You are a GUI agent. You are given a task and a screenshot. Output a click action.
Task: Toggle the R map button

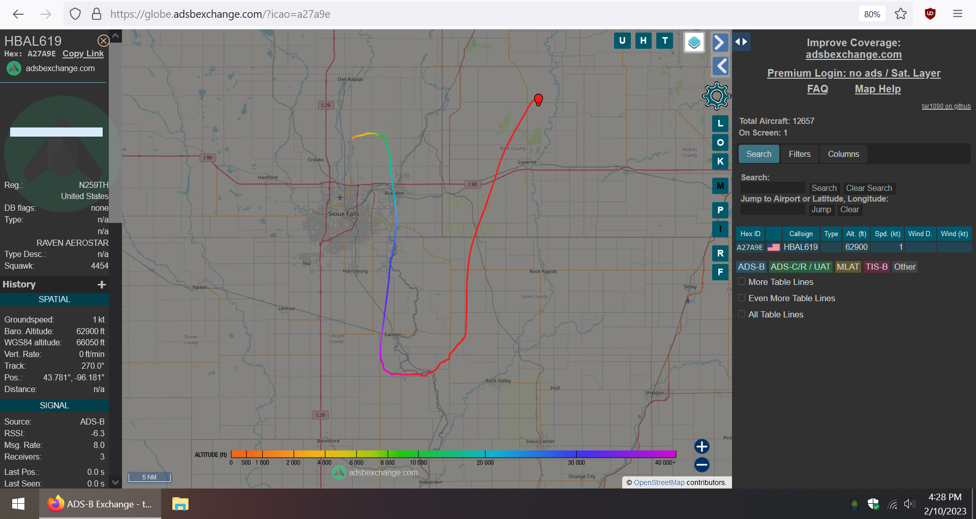click(720, 253)
